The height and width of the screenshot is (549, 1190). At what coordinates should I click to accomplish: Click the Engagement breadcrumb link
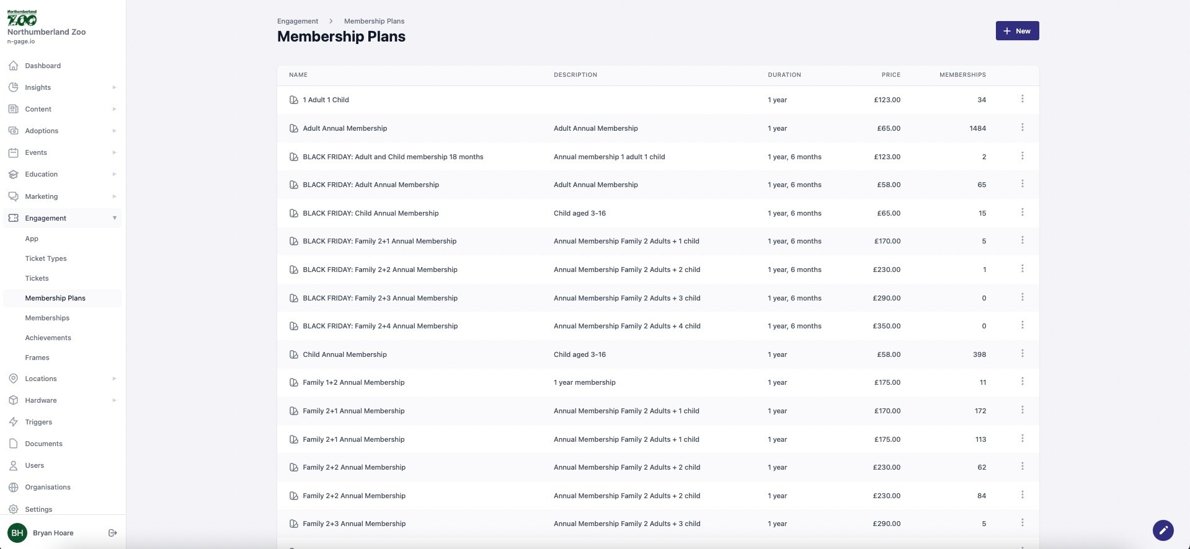(x=298, y=21)
